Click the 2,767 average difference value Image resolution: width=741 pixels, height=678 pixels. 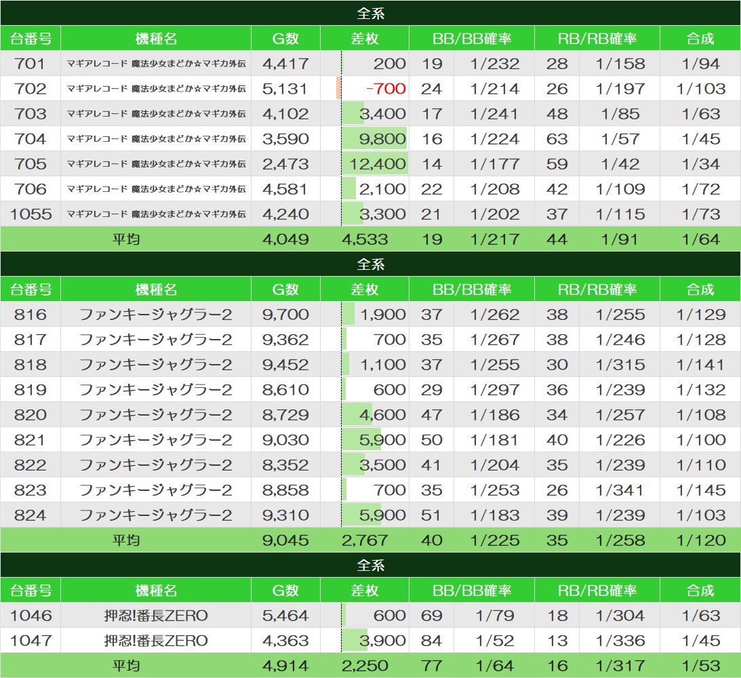pyautogui.click(x=365, y=540)
